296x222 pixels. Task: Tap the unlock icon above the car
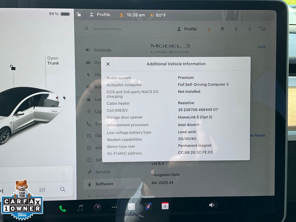pos(13,68)
